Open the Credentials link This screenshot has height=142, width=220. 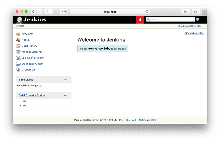[x=29, y=70]
